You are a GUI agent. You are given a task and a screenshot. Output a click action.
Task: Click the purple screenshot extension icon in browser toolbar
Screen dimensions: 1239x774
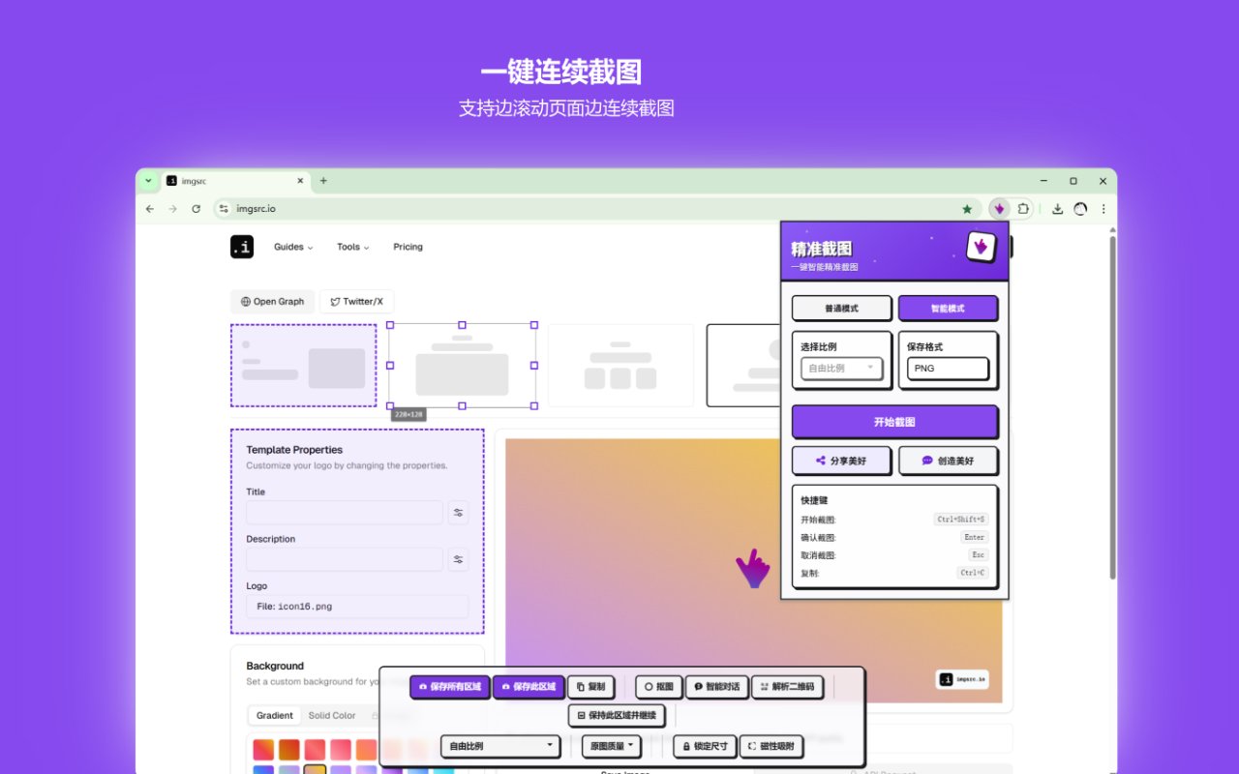pyautogui.click(x=1000, y=208)
